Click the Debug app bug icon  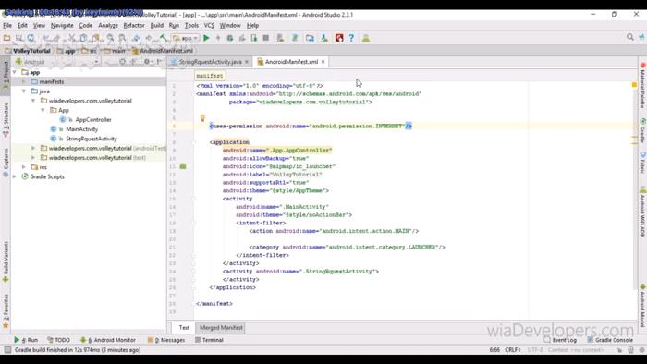[x=230, y=38]
